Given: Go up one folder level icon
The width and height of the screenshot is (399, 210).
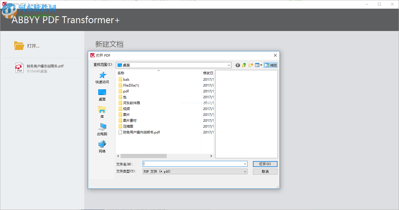Looking at the screenshot, I should (244, 65).
